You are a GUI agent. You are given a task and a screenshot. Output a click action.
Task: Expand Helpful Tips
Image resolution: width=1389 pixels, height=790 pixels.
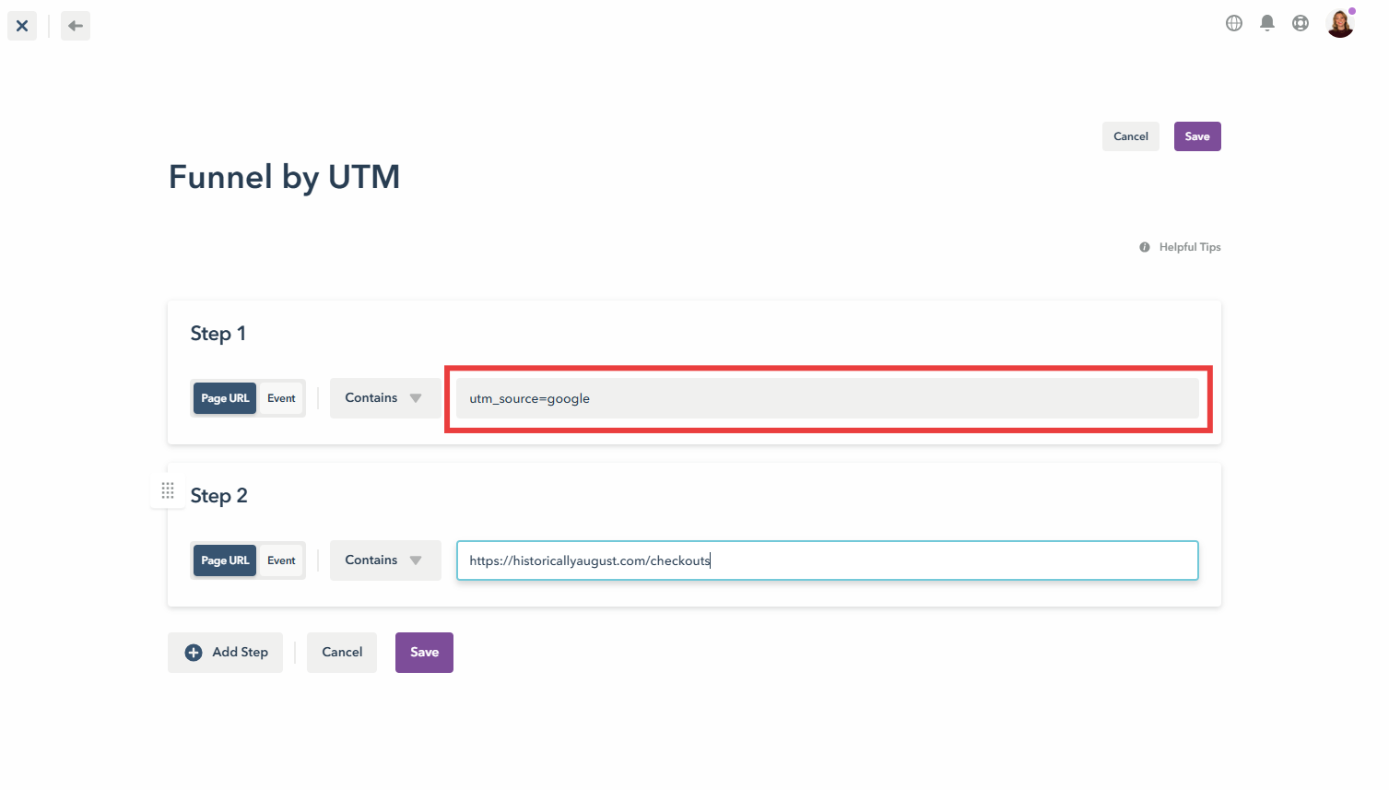[x=1189, y=246]
